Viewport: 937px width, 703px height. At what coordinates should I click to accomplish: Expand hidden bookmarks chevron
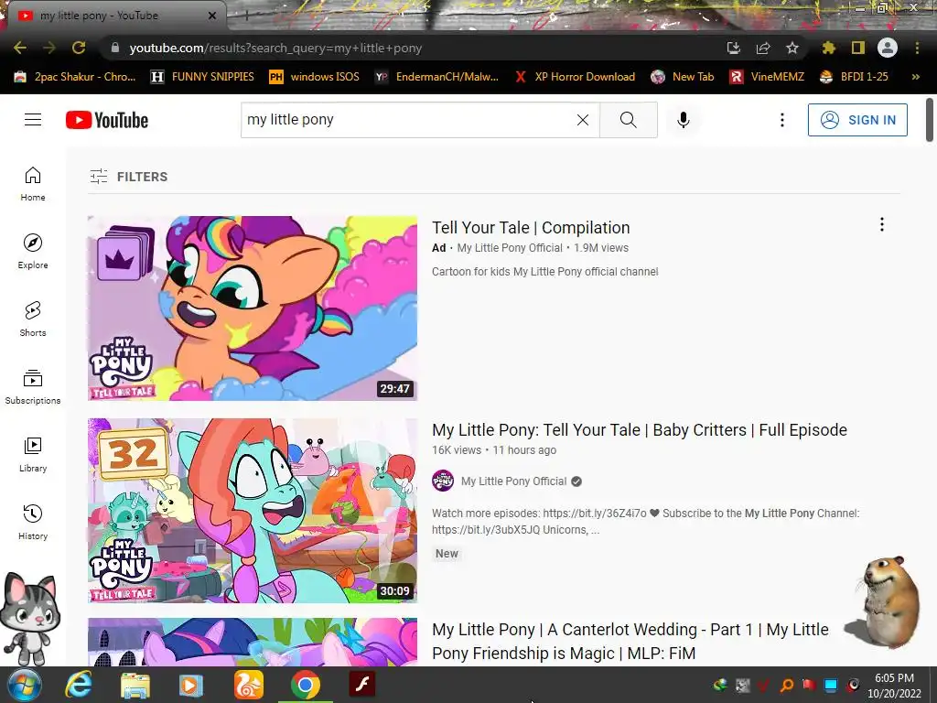click(915, 77)
